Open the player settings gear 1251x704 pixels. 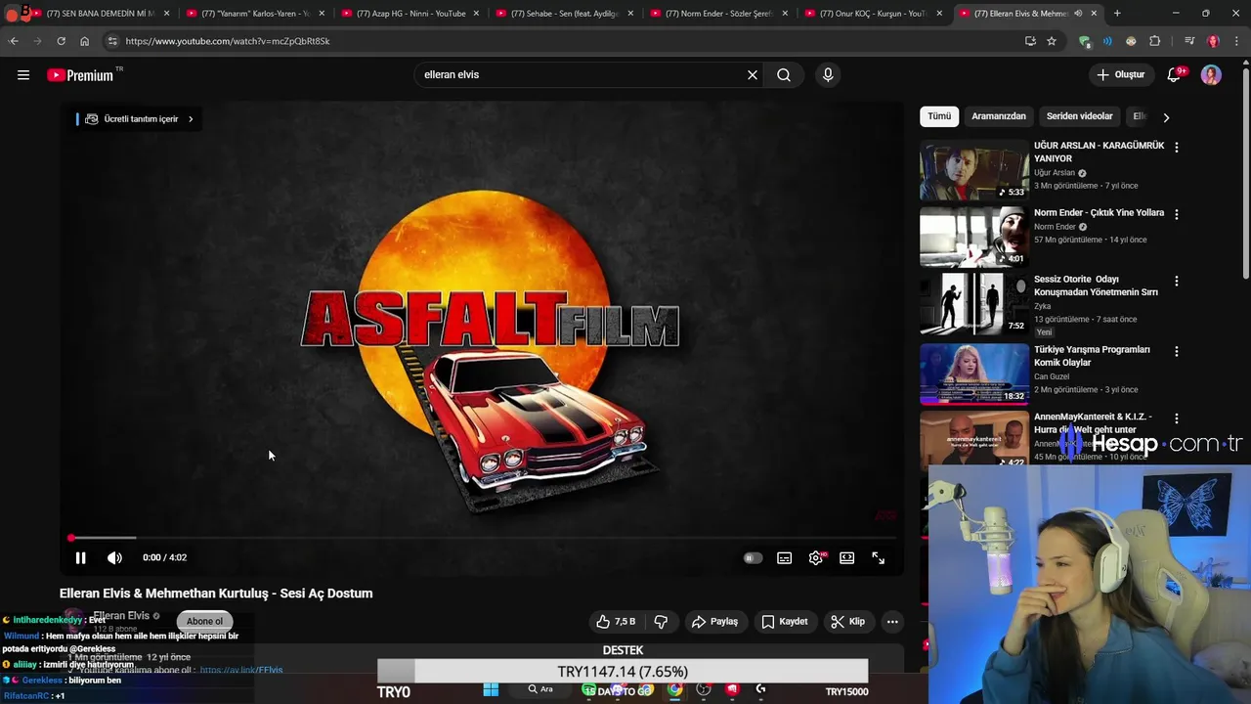[816, 558]
